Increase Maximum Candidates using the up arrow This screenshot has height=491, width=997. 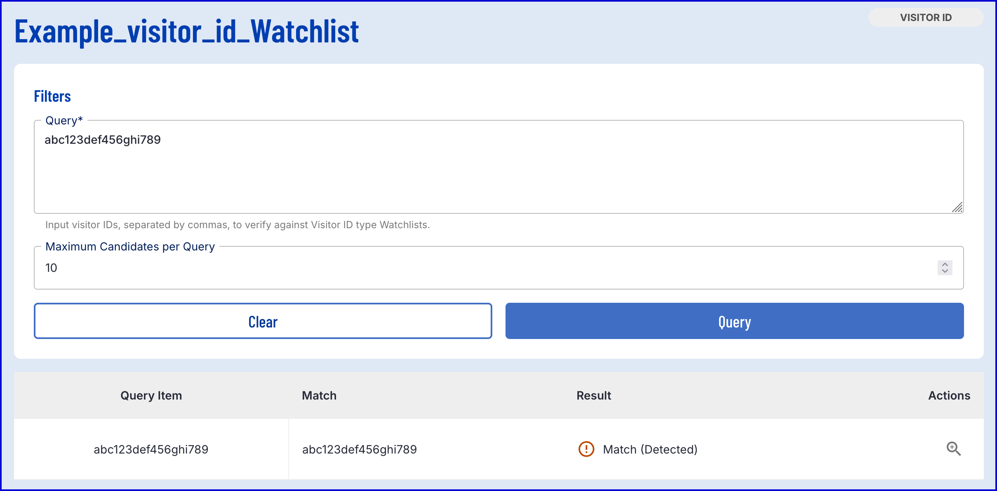(x=945, y=264)
